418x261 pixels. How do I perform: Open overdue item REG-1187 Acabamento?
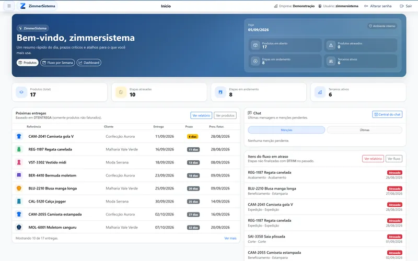click(325, 175)
